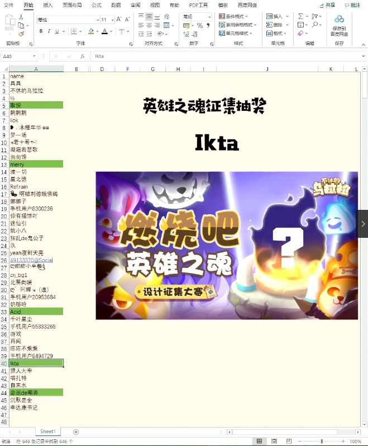Click the 共享 share button
The width and height of the screenshot is (368, 446).
(328, 5)
